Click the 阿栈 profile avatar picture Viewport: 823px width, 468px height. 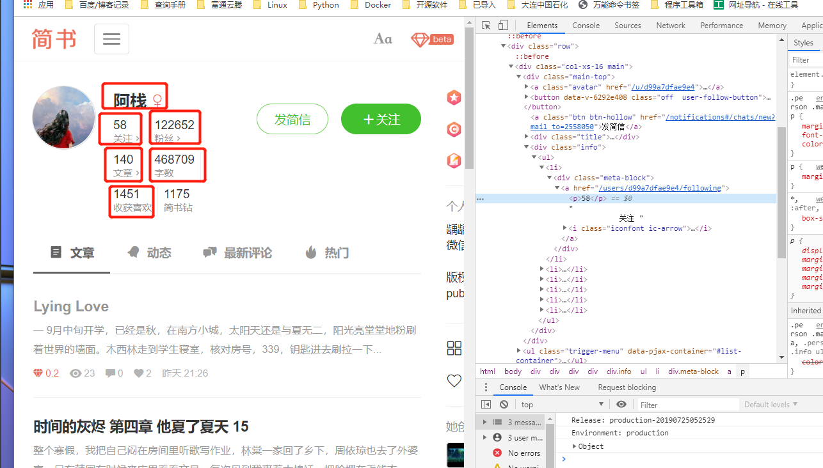coord(63,118)
